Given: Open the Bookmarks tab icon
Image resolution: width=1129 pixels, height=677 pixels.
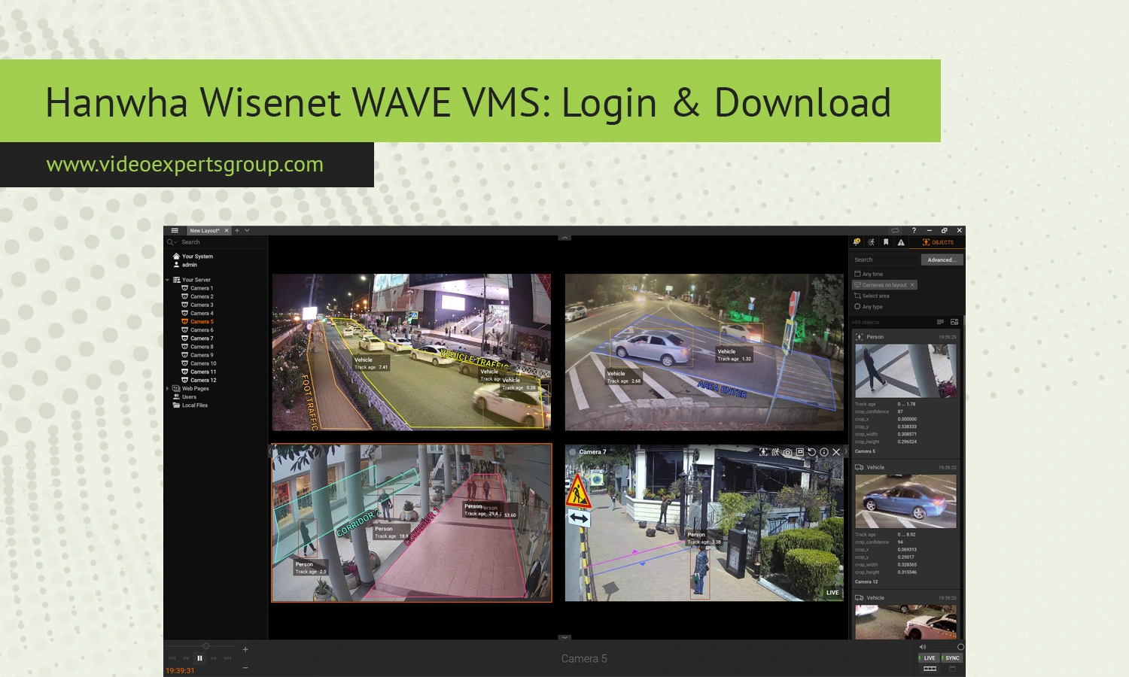Looking at the screenshot, I should (886, 242).
